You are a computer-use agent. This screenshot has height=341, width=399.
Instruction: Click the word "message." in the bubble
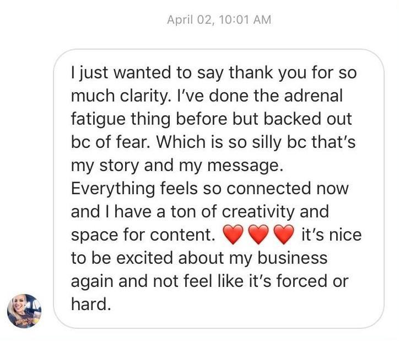(x=245, y=166)
